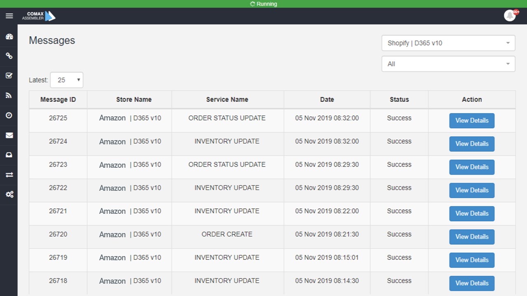Screen dimensions: 527x296
Task: Open the RSS feed sidebar icon
Action: (x=9, y=95)
